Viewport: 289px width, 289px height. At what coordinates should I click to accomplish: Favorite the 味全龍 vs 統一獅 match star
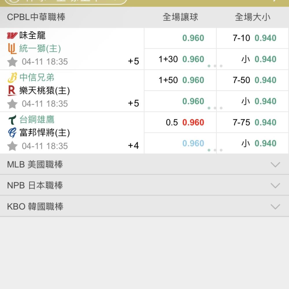12,62
